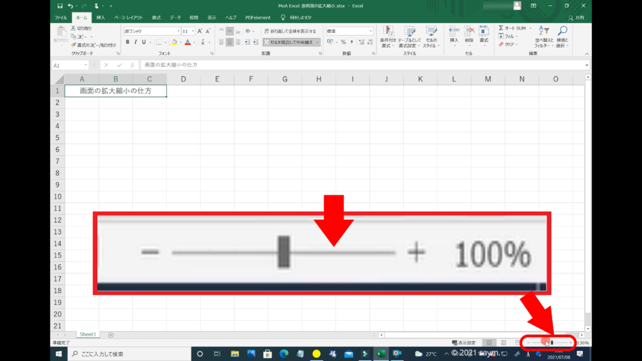Click the Italic formatting icon

(135, 42)
